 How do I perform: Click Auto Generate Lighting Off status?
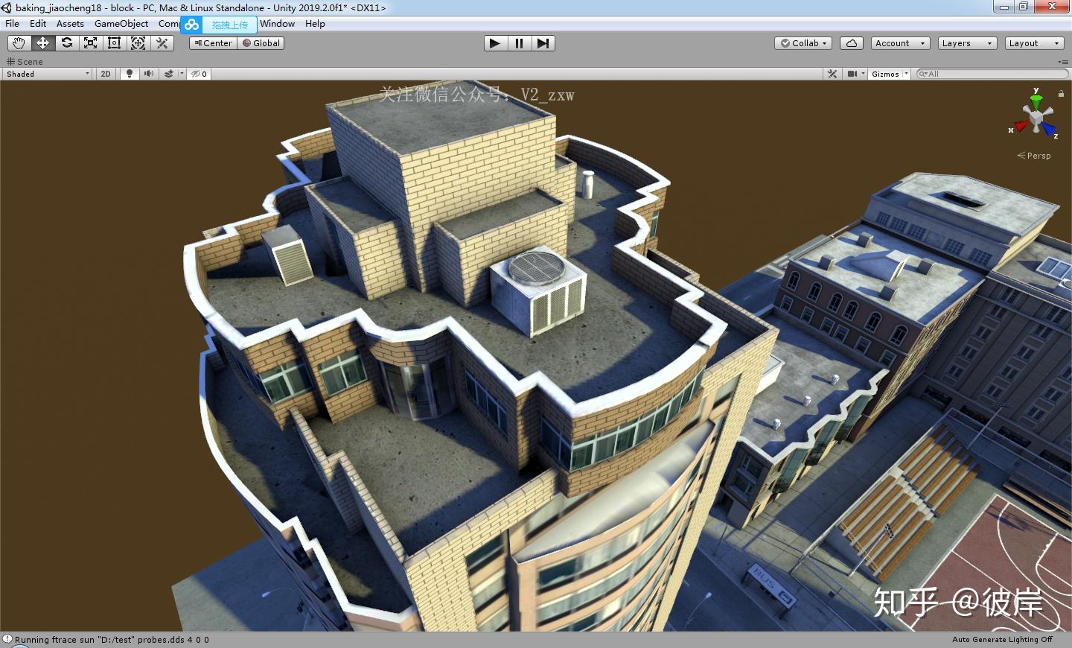click(x=1002, y=640)
